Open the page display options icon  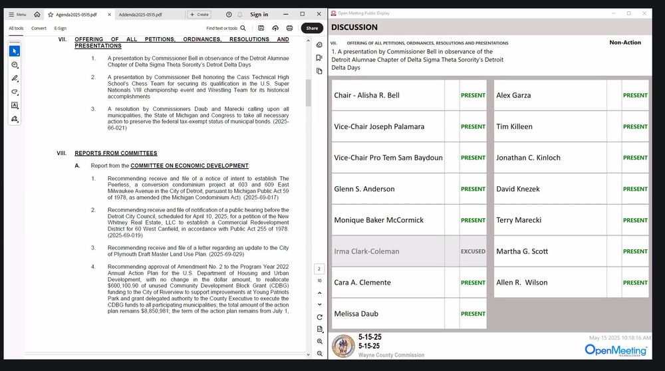[x=319, y=329]
